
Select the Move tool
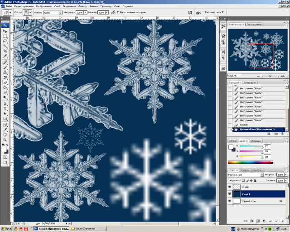click(5, 31)
